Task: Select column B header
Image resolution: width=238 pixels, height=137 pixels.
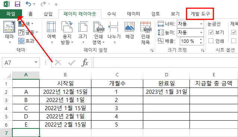Action: click(65, 75)
